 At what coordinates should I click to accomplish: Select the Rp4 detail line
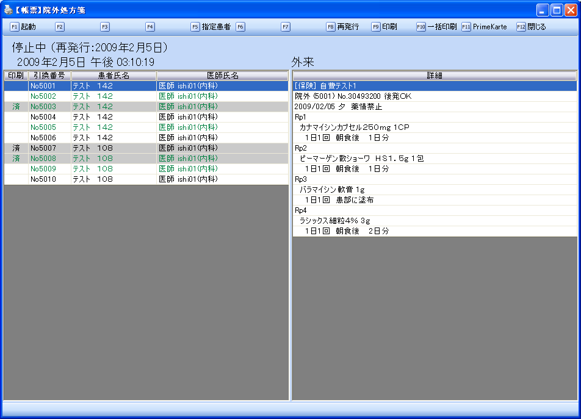click(x=435, y=210)
